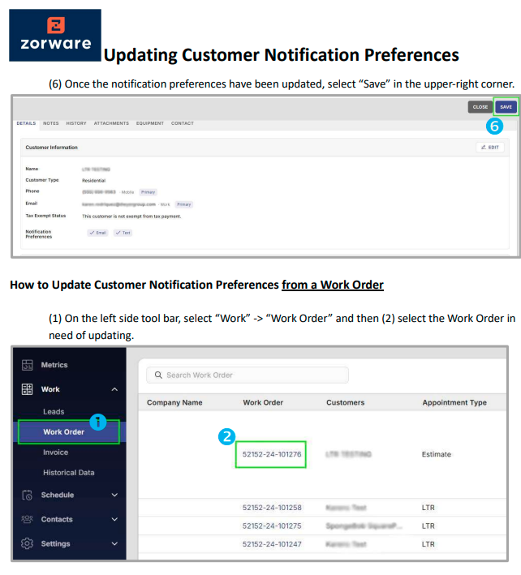
Task: Open work order 52152-24-101275
Action: pyautogui.click(x=272, y=526)
